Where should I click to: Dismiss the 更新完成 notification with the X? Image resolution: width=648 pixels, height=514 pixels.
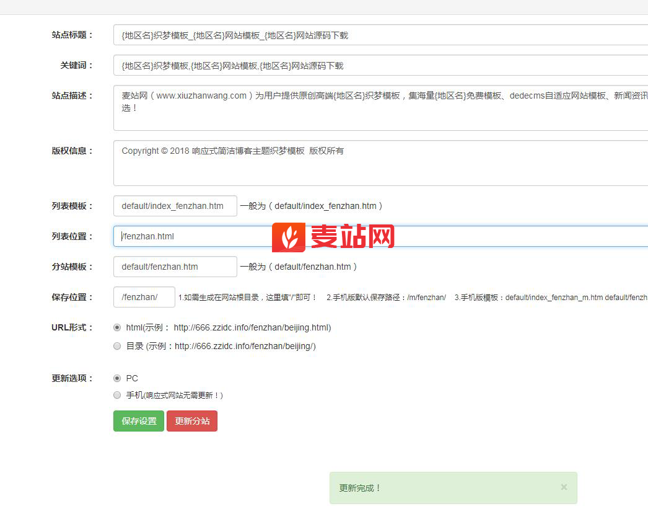click(x=564, y=487)
